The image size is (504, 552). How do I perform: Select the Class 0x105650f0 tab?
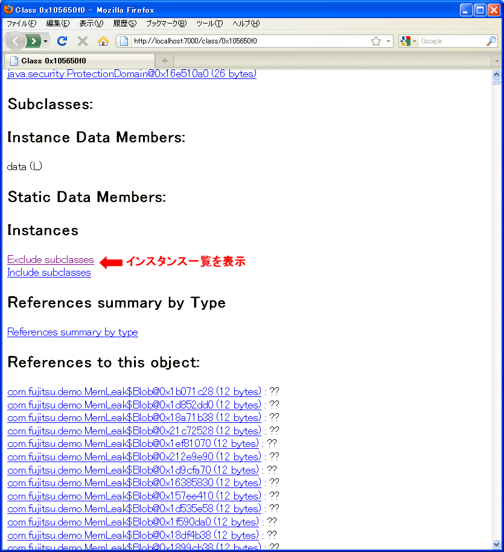(79, 60)
